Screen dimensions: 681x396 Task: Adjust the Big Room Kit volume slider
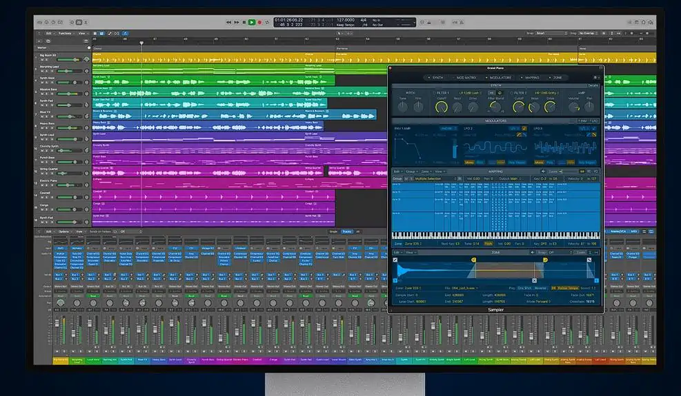click(68, 60)
